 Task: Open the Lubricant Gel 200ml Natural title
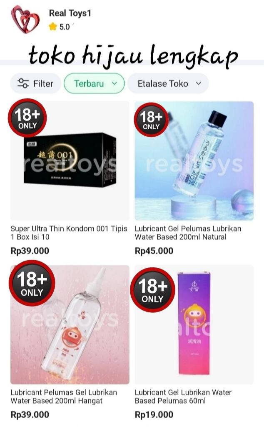coord(188,233)
